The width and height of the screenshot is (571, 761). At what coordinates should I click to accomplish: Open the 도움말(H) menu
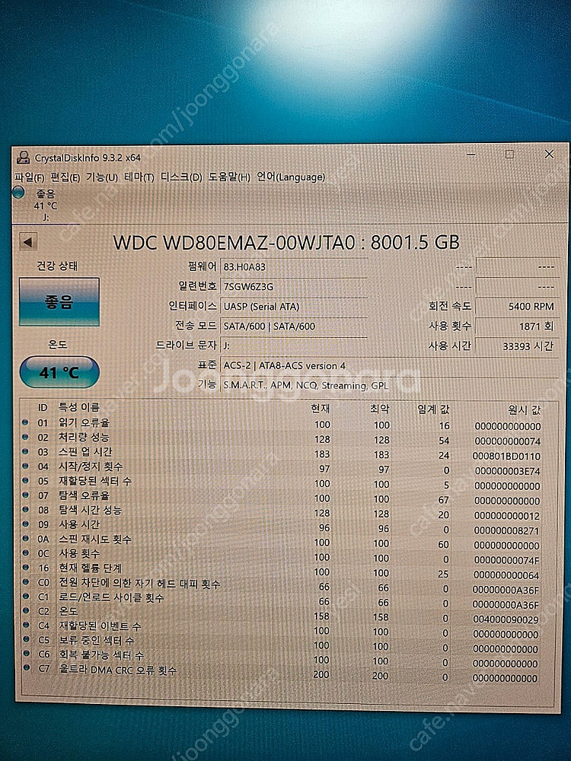click(230, 177)
